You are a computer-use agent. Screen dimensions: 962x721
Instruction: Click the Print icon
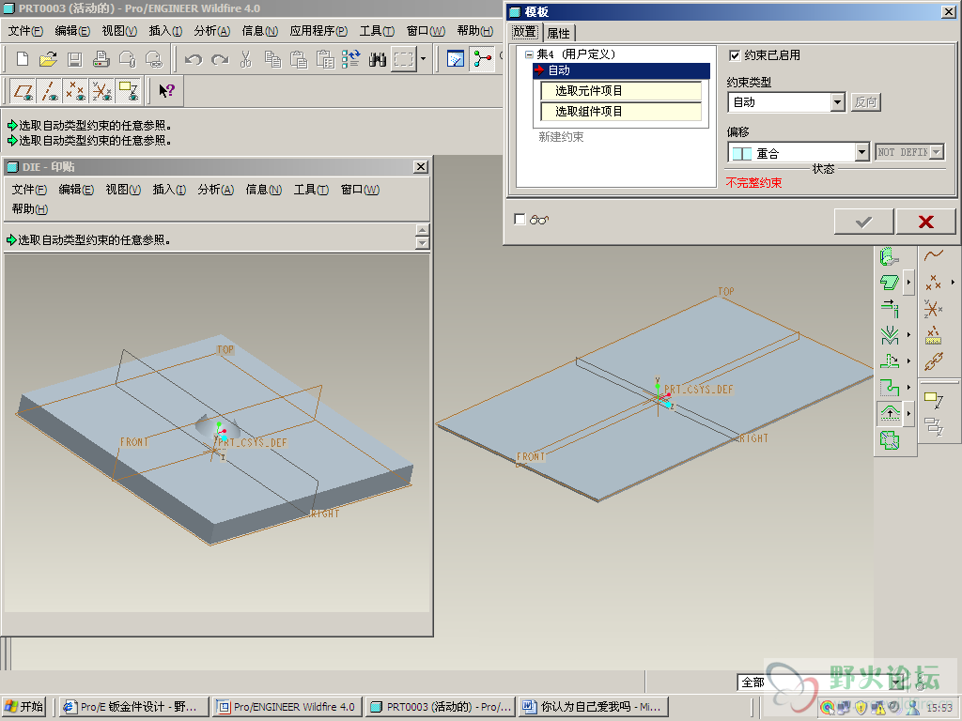(x=101, y=59)
